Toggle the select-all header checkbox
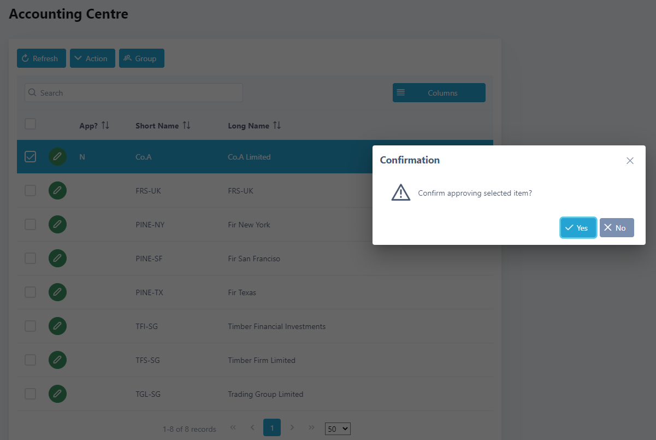Image resolution: width=656 pixels, height=440 pixels. click(x=31, y=124)
